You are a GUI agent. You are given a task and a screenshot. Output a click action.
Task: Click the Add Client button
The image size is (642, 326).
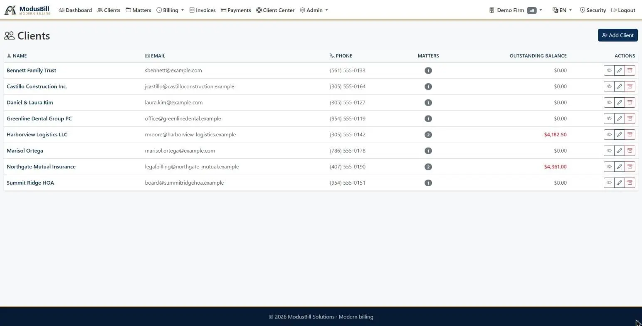[618, 35]
